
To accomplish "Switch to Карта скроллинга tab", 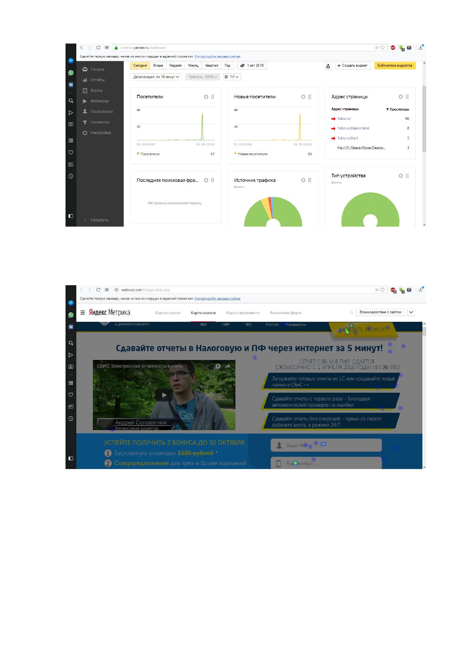I will coord(243,313).
